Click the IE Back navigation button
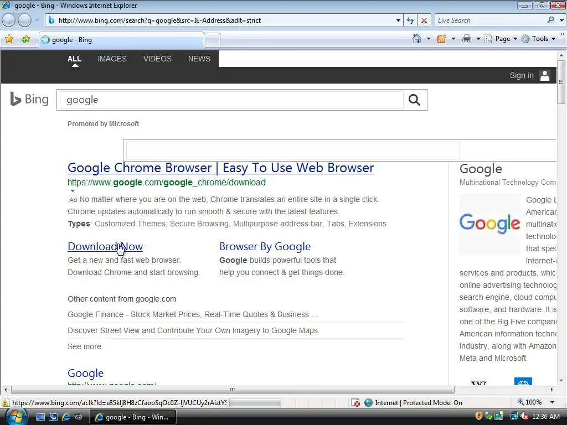Screen dimensions: 567x425 [9, 20]
